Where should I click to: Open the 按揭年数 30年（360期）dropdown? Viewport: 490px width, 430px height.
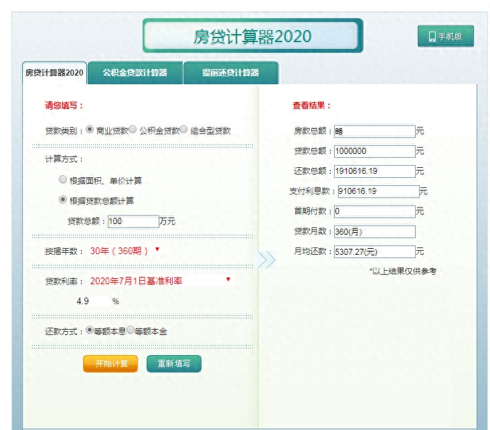pos(125,251)
